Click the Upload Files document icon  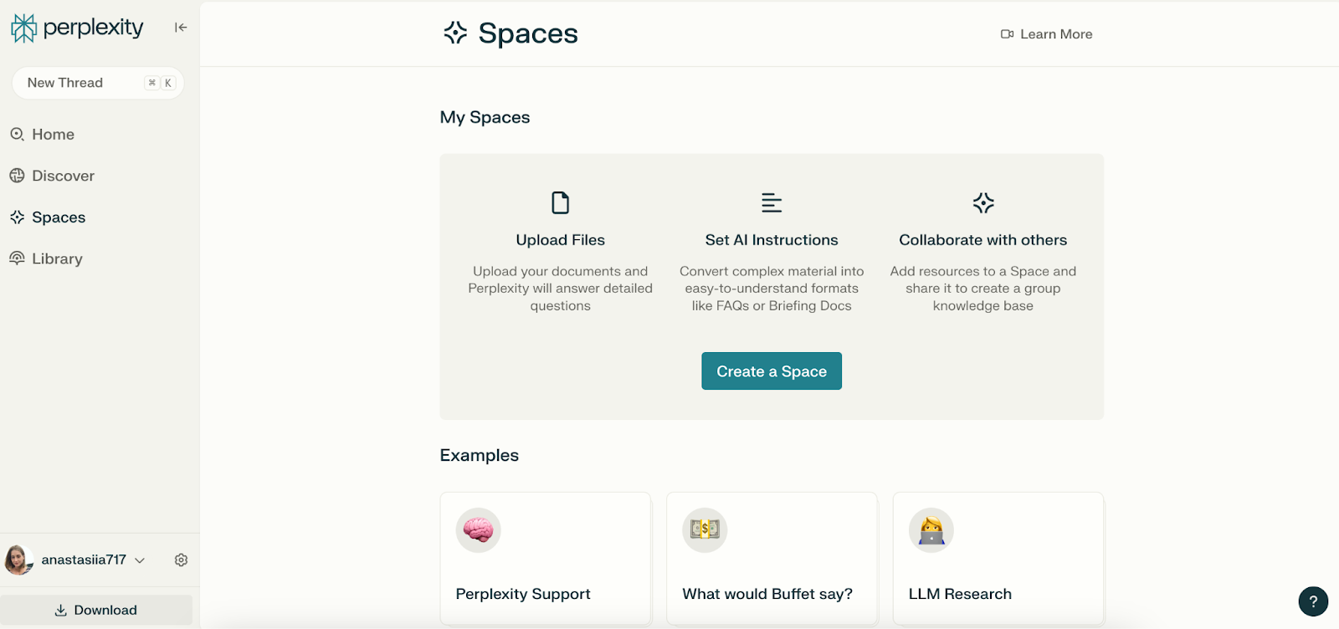pyautogui.click(x=560, y=202)
